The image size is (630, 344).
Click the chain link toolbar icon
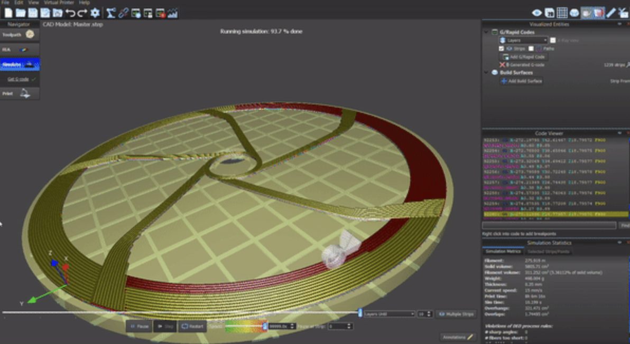coord(123,13)
